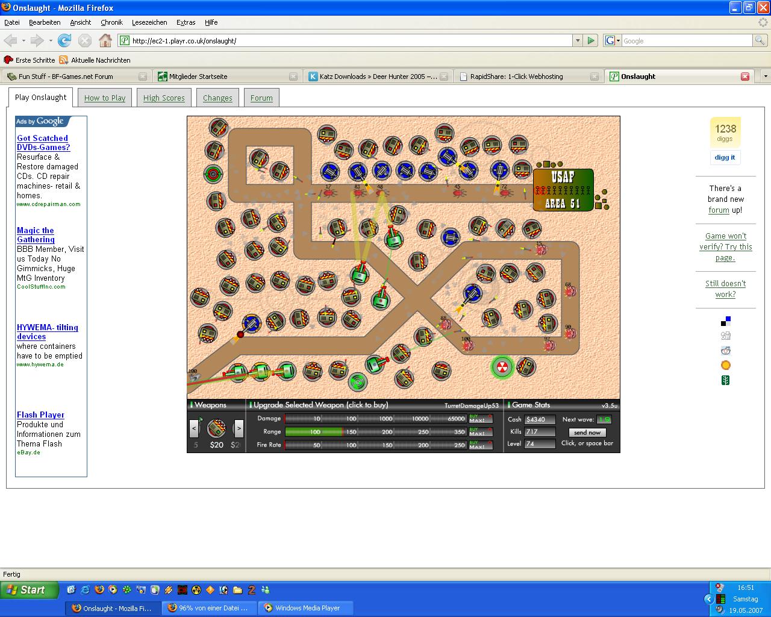Select the green spiral turret on map
The width and height of the screenshot is (771, 617).
pos(357,382)
